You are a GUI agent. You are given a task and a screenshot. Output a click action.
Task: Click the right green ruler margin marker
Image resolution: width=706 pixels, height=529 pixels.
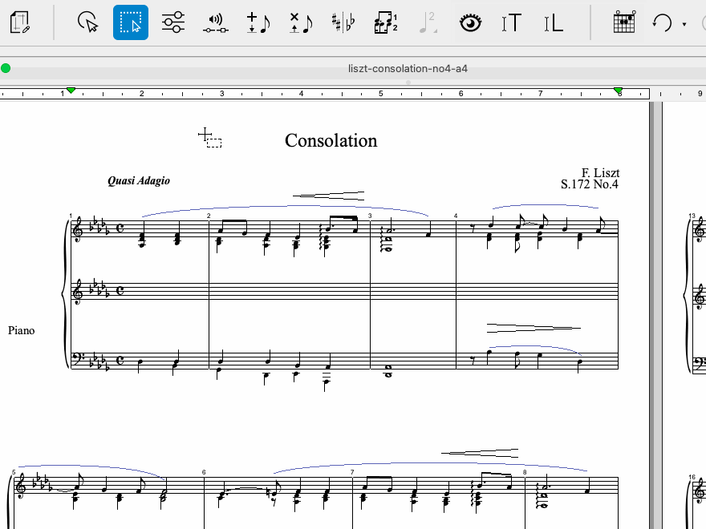pyautogui.click(x=618, y=91)
